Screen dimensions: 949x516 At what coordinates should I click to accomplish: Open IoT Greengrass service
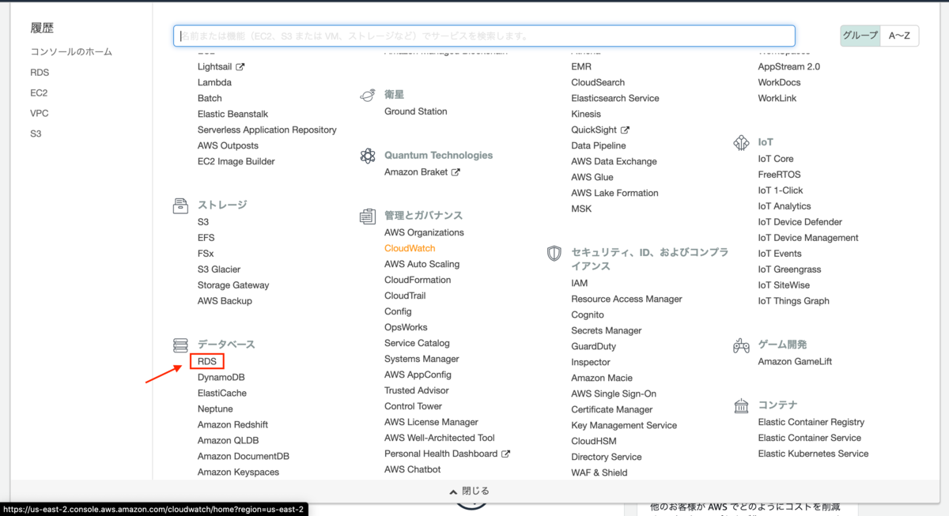pyautogui.click(x=789, y=269)
